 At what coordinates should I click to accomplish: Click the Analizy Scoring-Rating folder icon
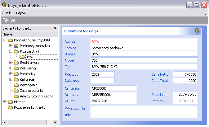pyautogui.click(x=16, y=96)
